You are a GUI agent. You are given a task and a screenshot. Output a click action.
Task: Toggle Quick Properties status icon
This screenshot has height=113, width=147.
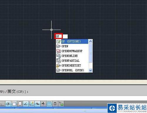coord(55,104)
